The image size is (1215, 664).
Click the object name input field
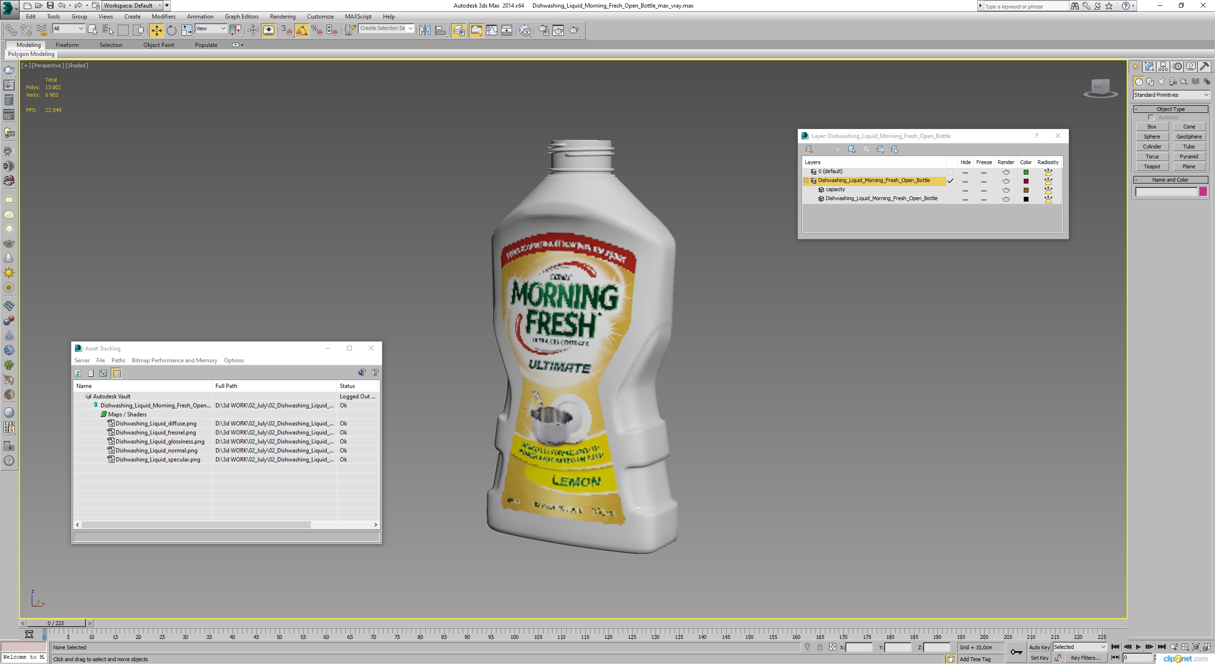click(x=1166, y=192)
